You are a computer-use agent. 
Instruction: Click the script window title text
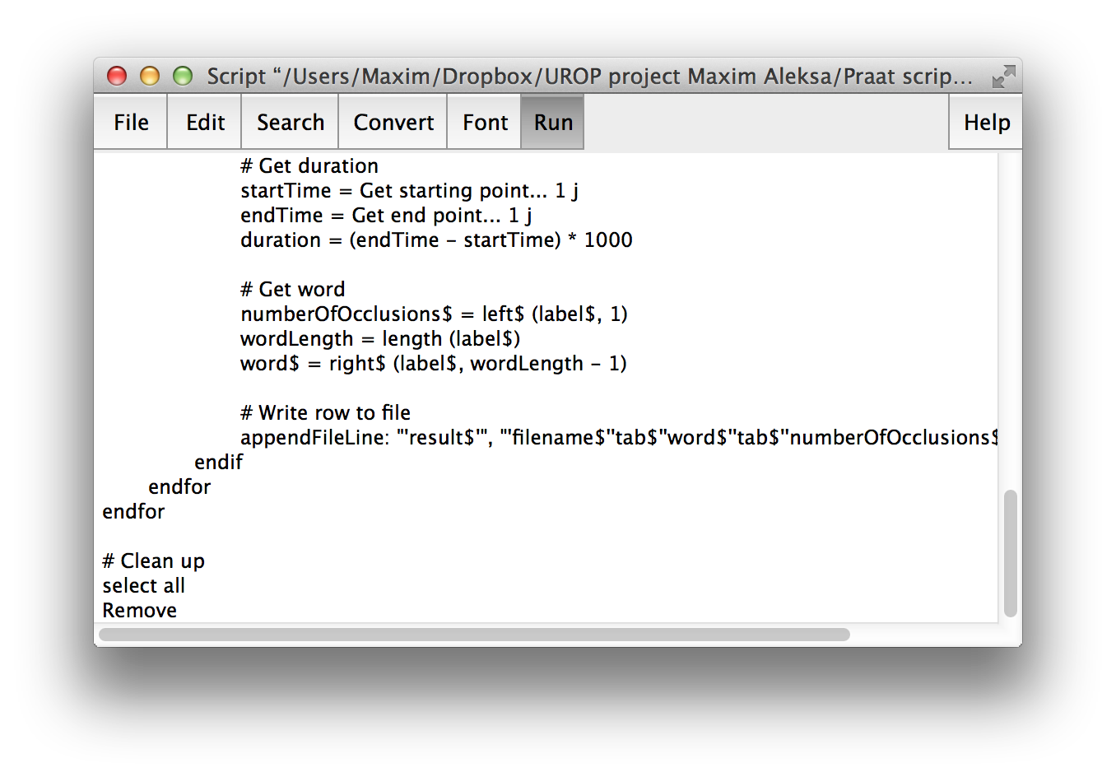(588, 77)
